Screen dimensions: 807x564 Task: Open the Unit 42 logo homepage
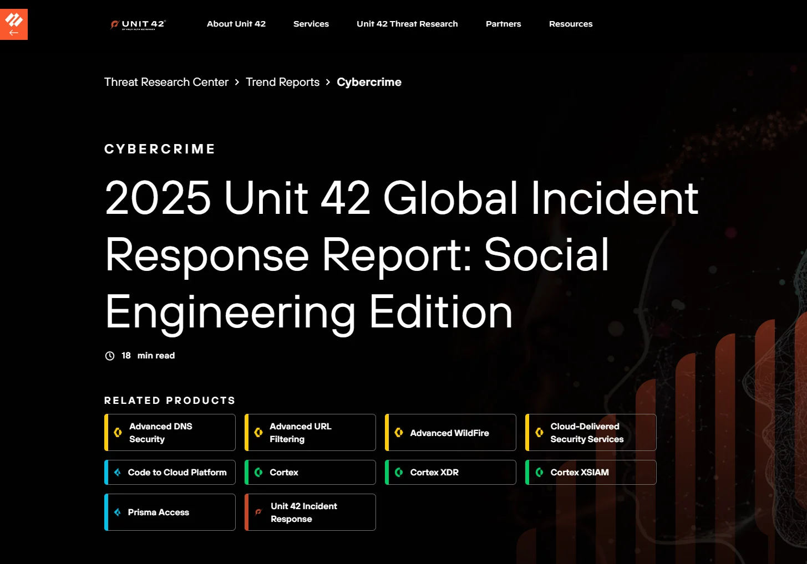138,24
